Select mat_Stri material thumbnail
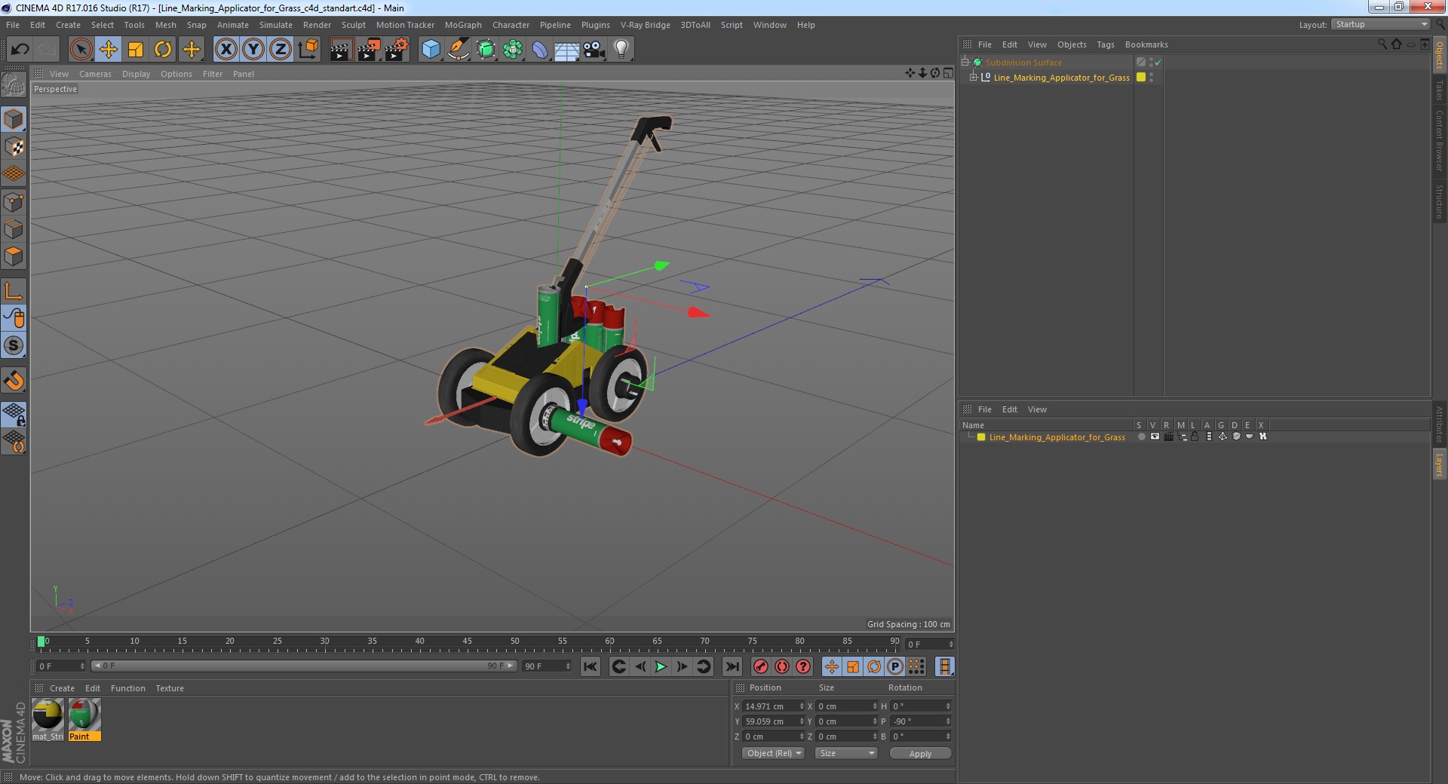This screenshot has width=1448, height=784. point(48,720)
